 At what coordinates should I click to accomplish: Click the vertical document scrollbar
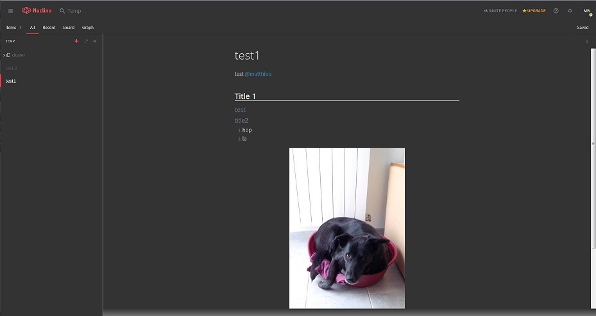[x=593, y=148]
